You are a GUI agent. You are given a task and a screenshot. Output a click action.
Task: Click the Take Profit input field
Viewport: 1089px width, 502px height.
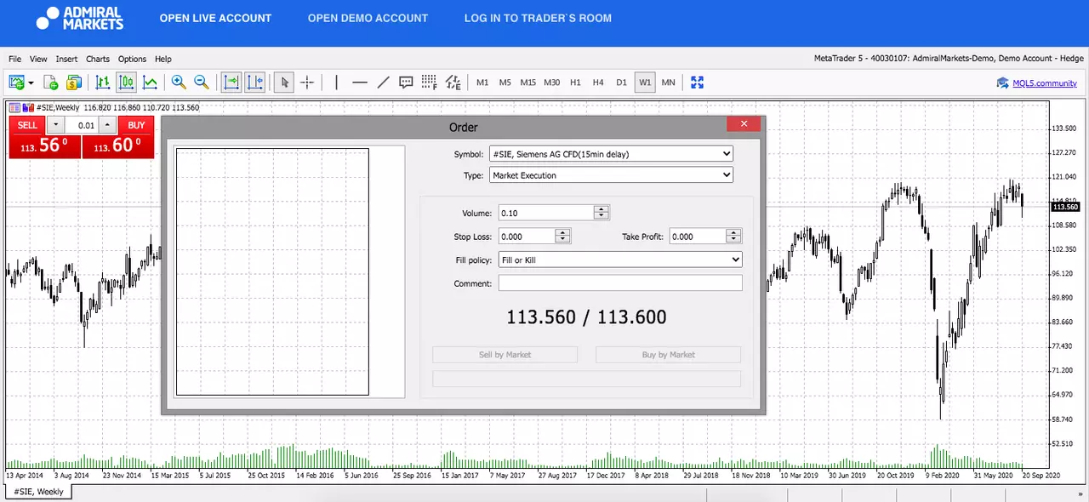(x=698, y=237)
